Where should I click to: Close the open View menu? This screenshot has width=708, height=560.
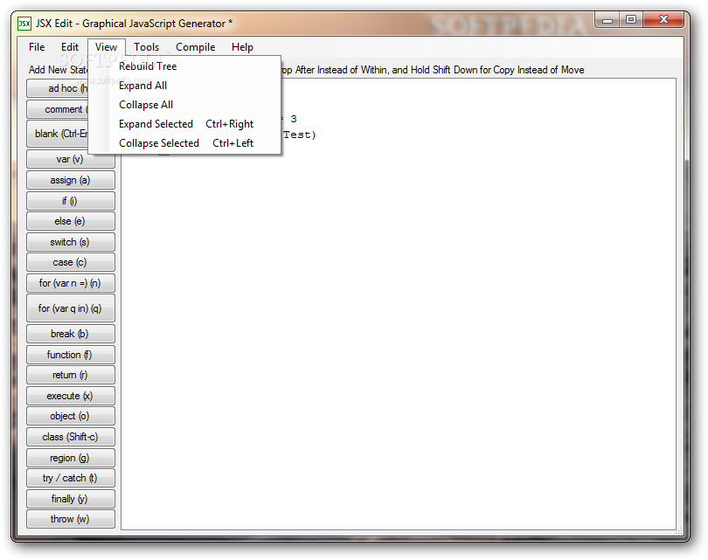pos(106,47)
